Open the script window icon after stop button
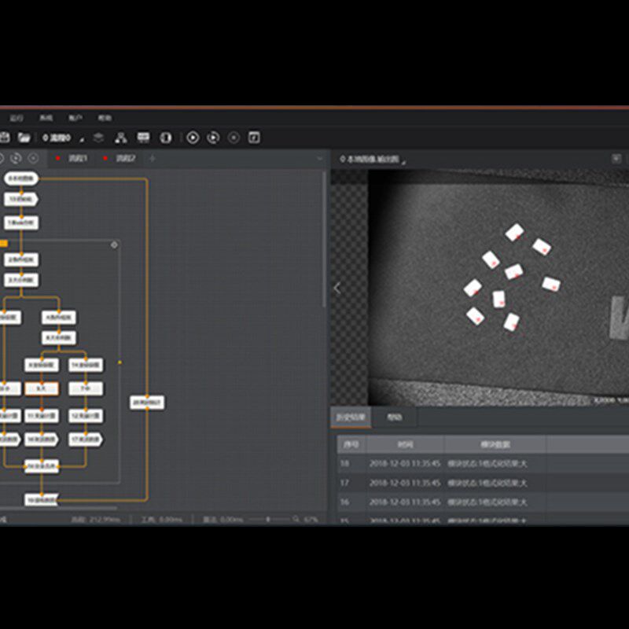 click(254, 138)
